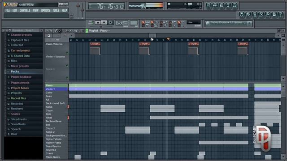287x161 pixels.
Task: Open the playlist options menu icon
Action: pos(47,31)
